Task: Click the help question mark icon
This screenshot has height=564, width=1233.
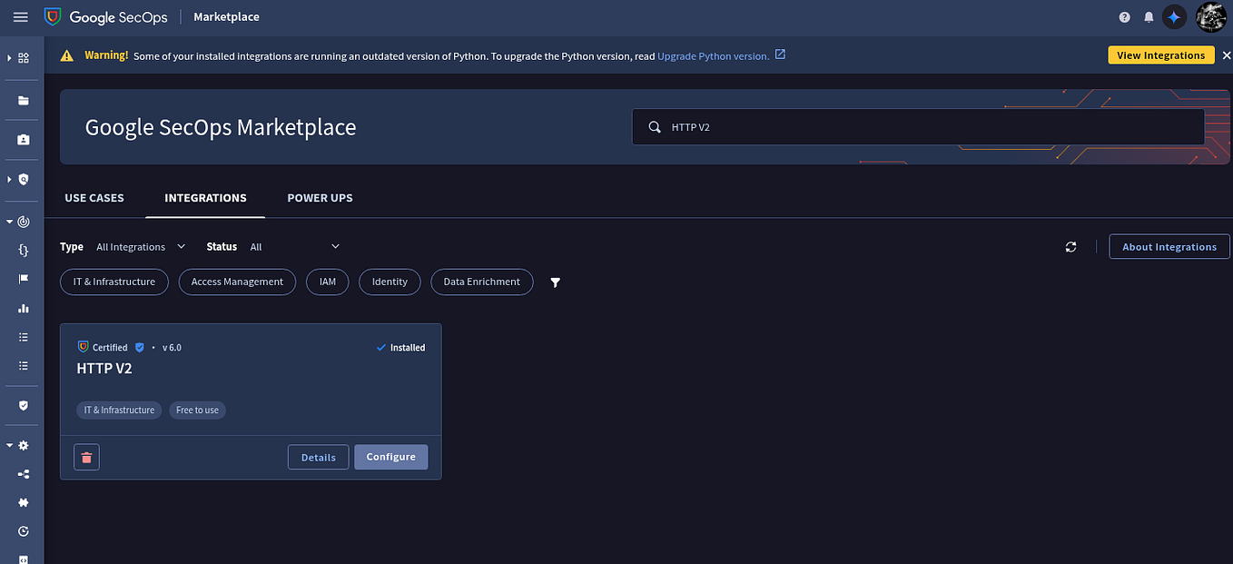Action: point(1124,16)
